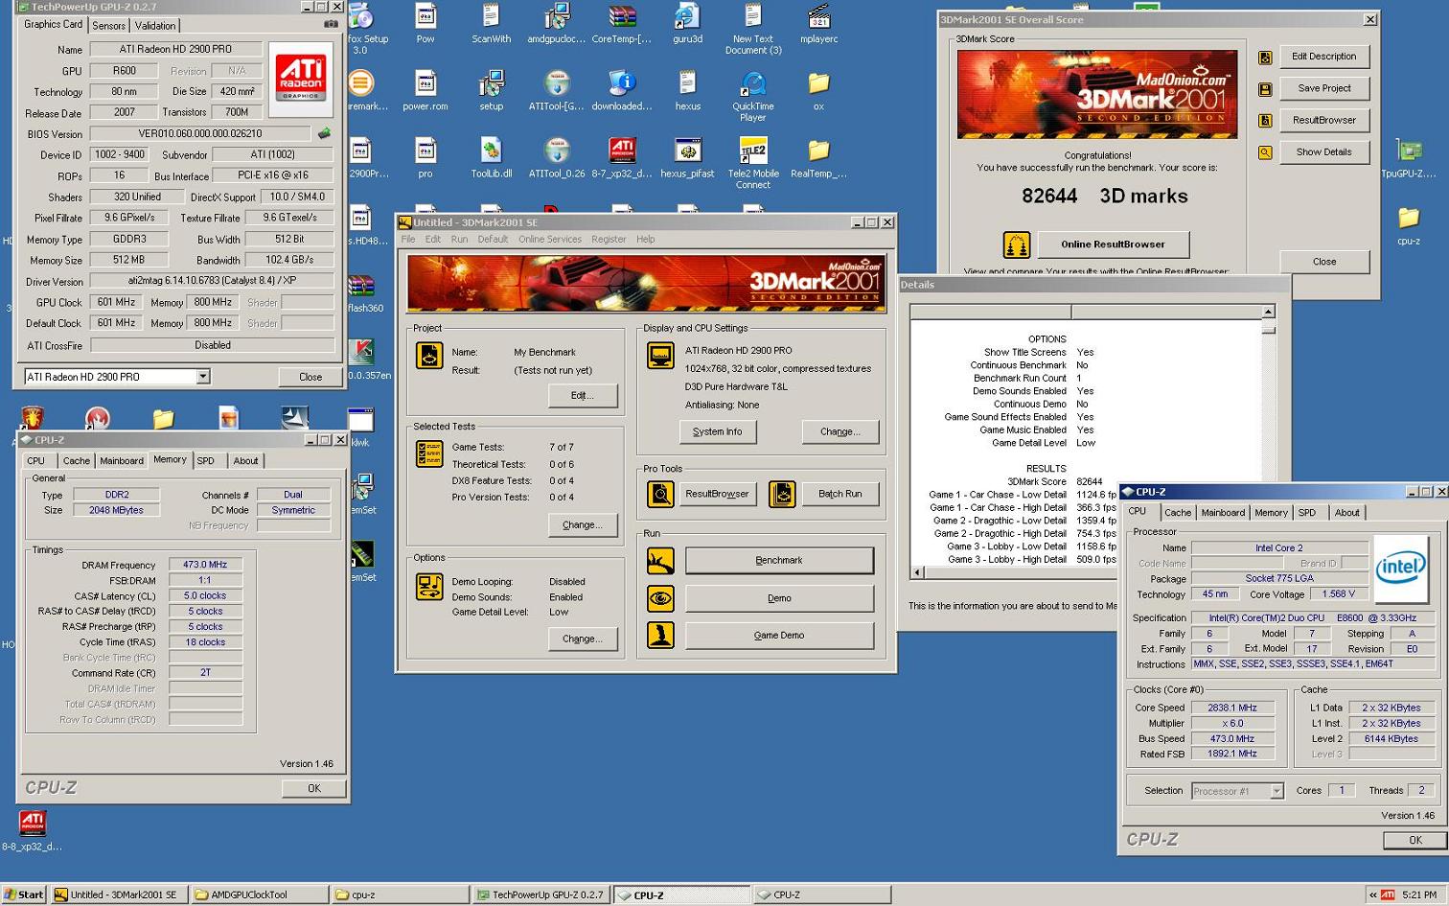Click the Save Project floppy icon
This screenshot has height=906, width=1449.
[1265, 89]
